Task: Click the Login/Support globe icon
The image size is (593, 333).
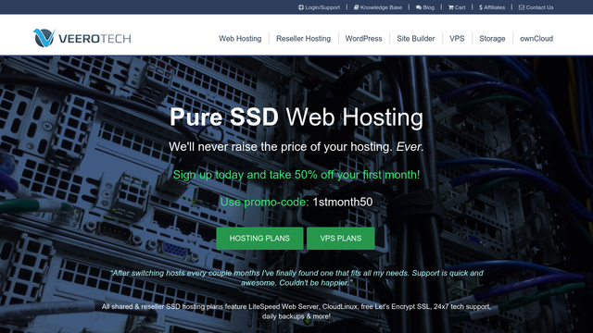Action: click(x=300, y=7)
